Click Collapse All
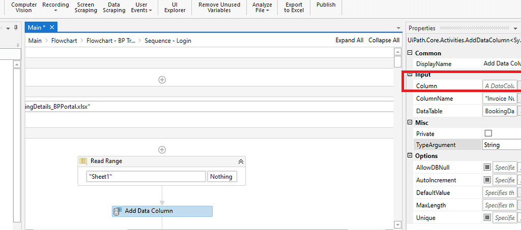Image resolution: width=521 pixels, height=230 pixels. 384,41
